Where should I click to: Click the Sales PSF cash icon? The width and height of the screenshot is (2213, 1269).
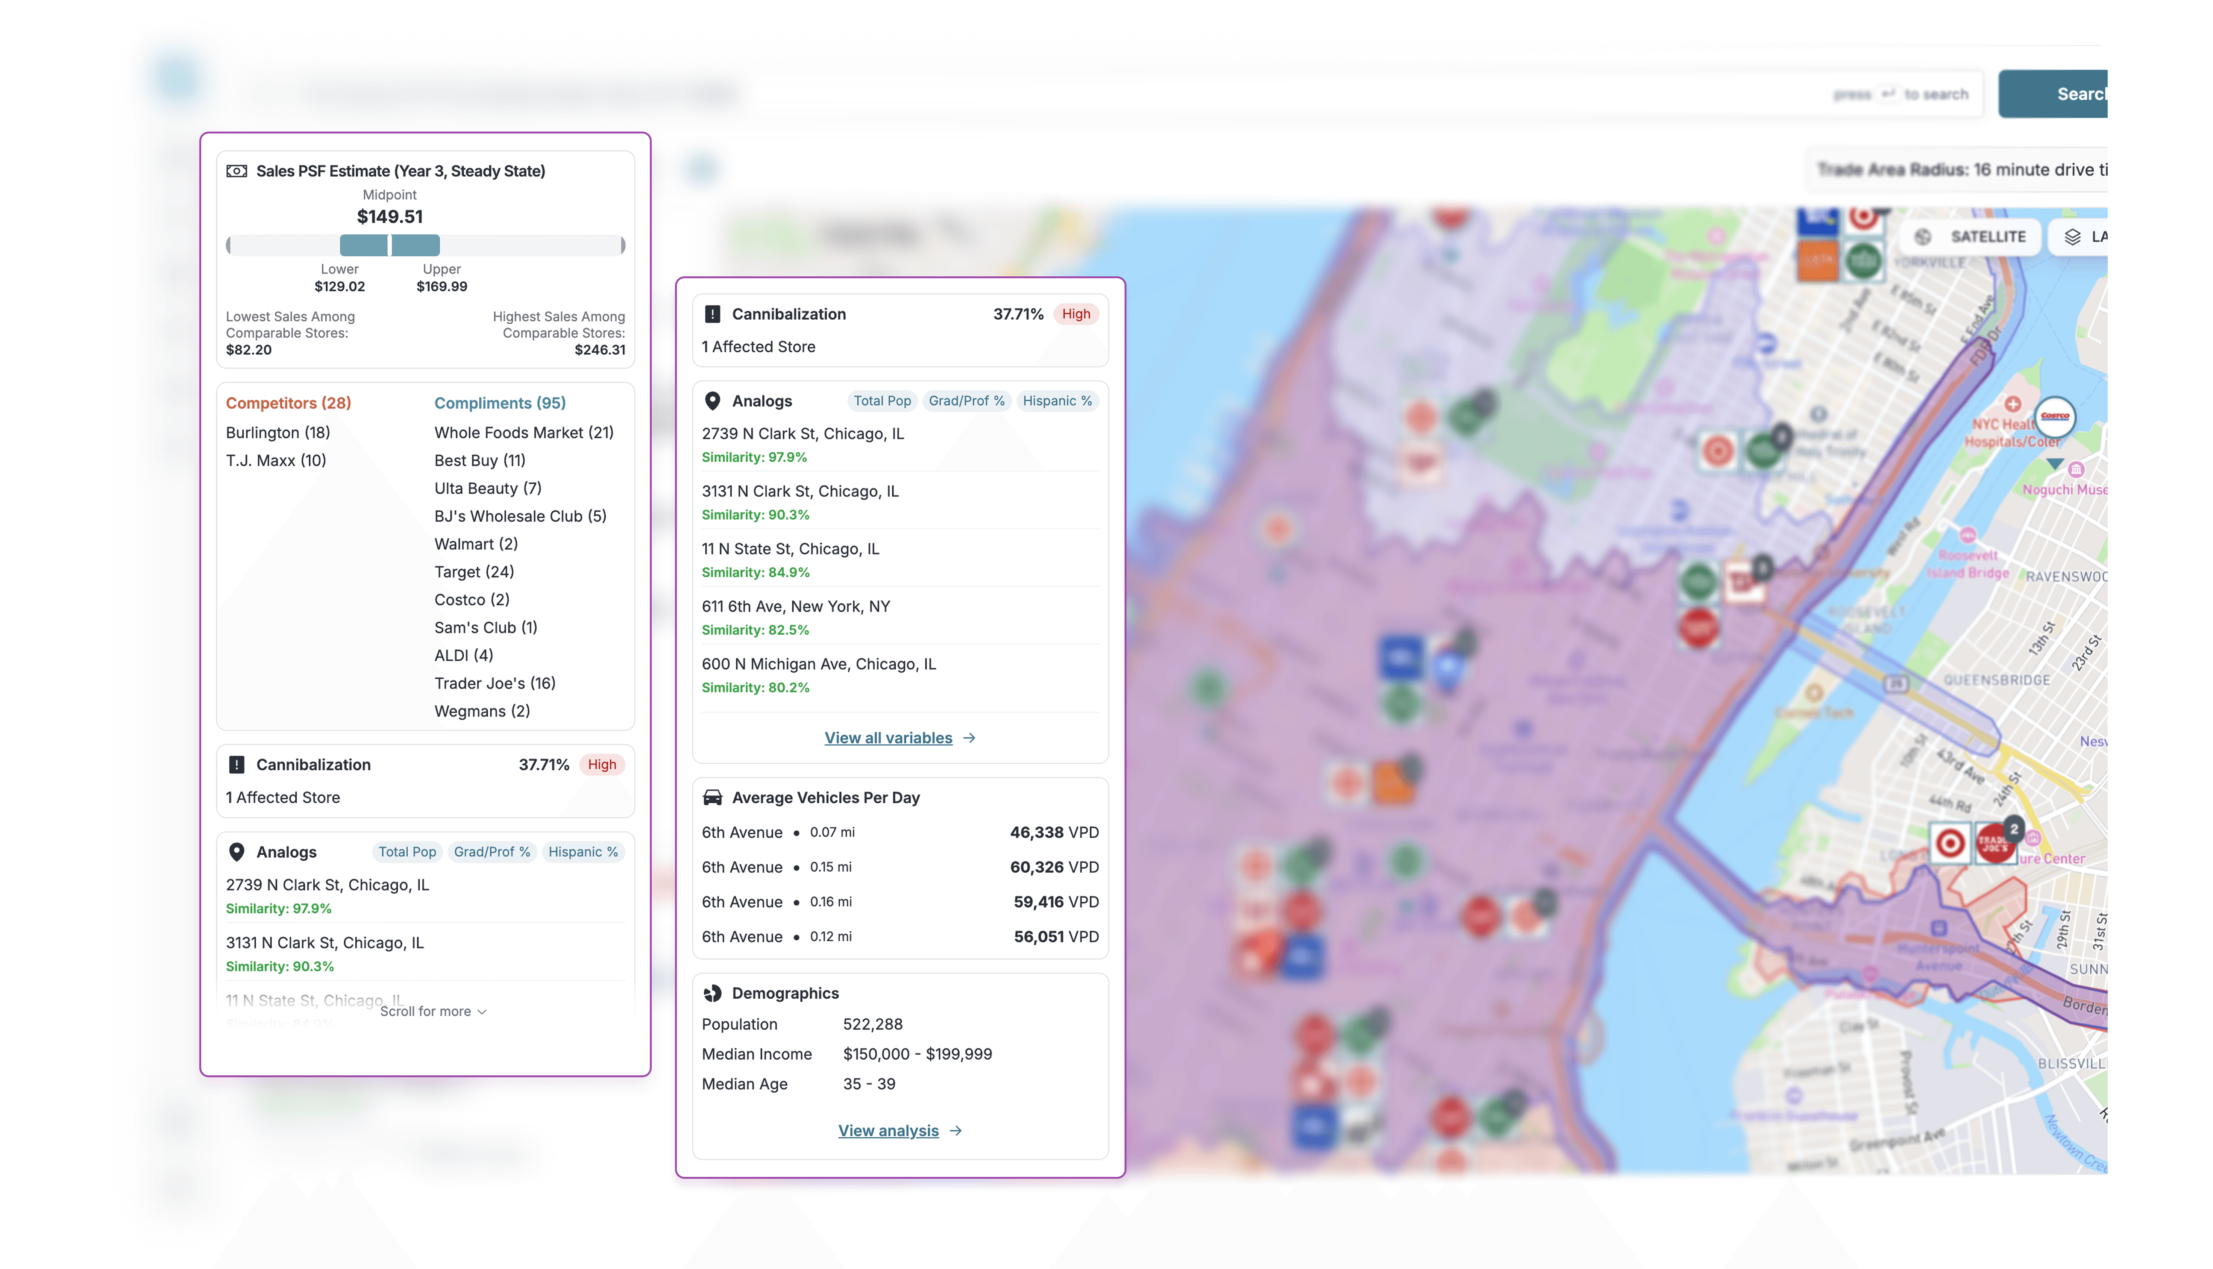click(x=236, y=171)
